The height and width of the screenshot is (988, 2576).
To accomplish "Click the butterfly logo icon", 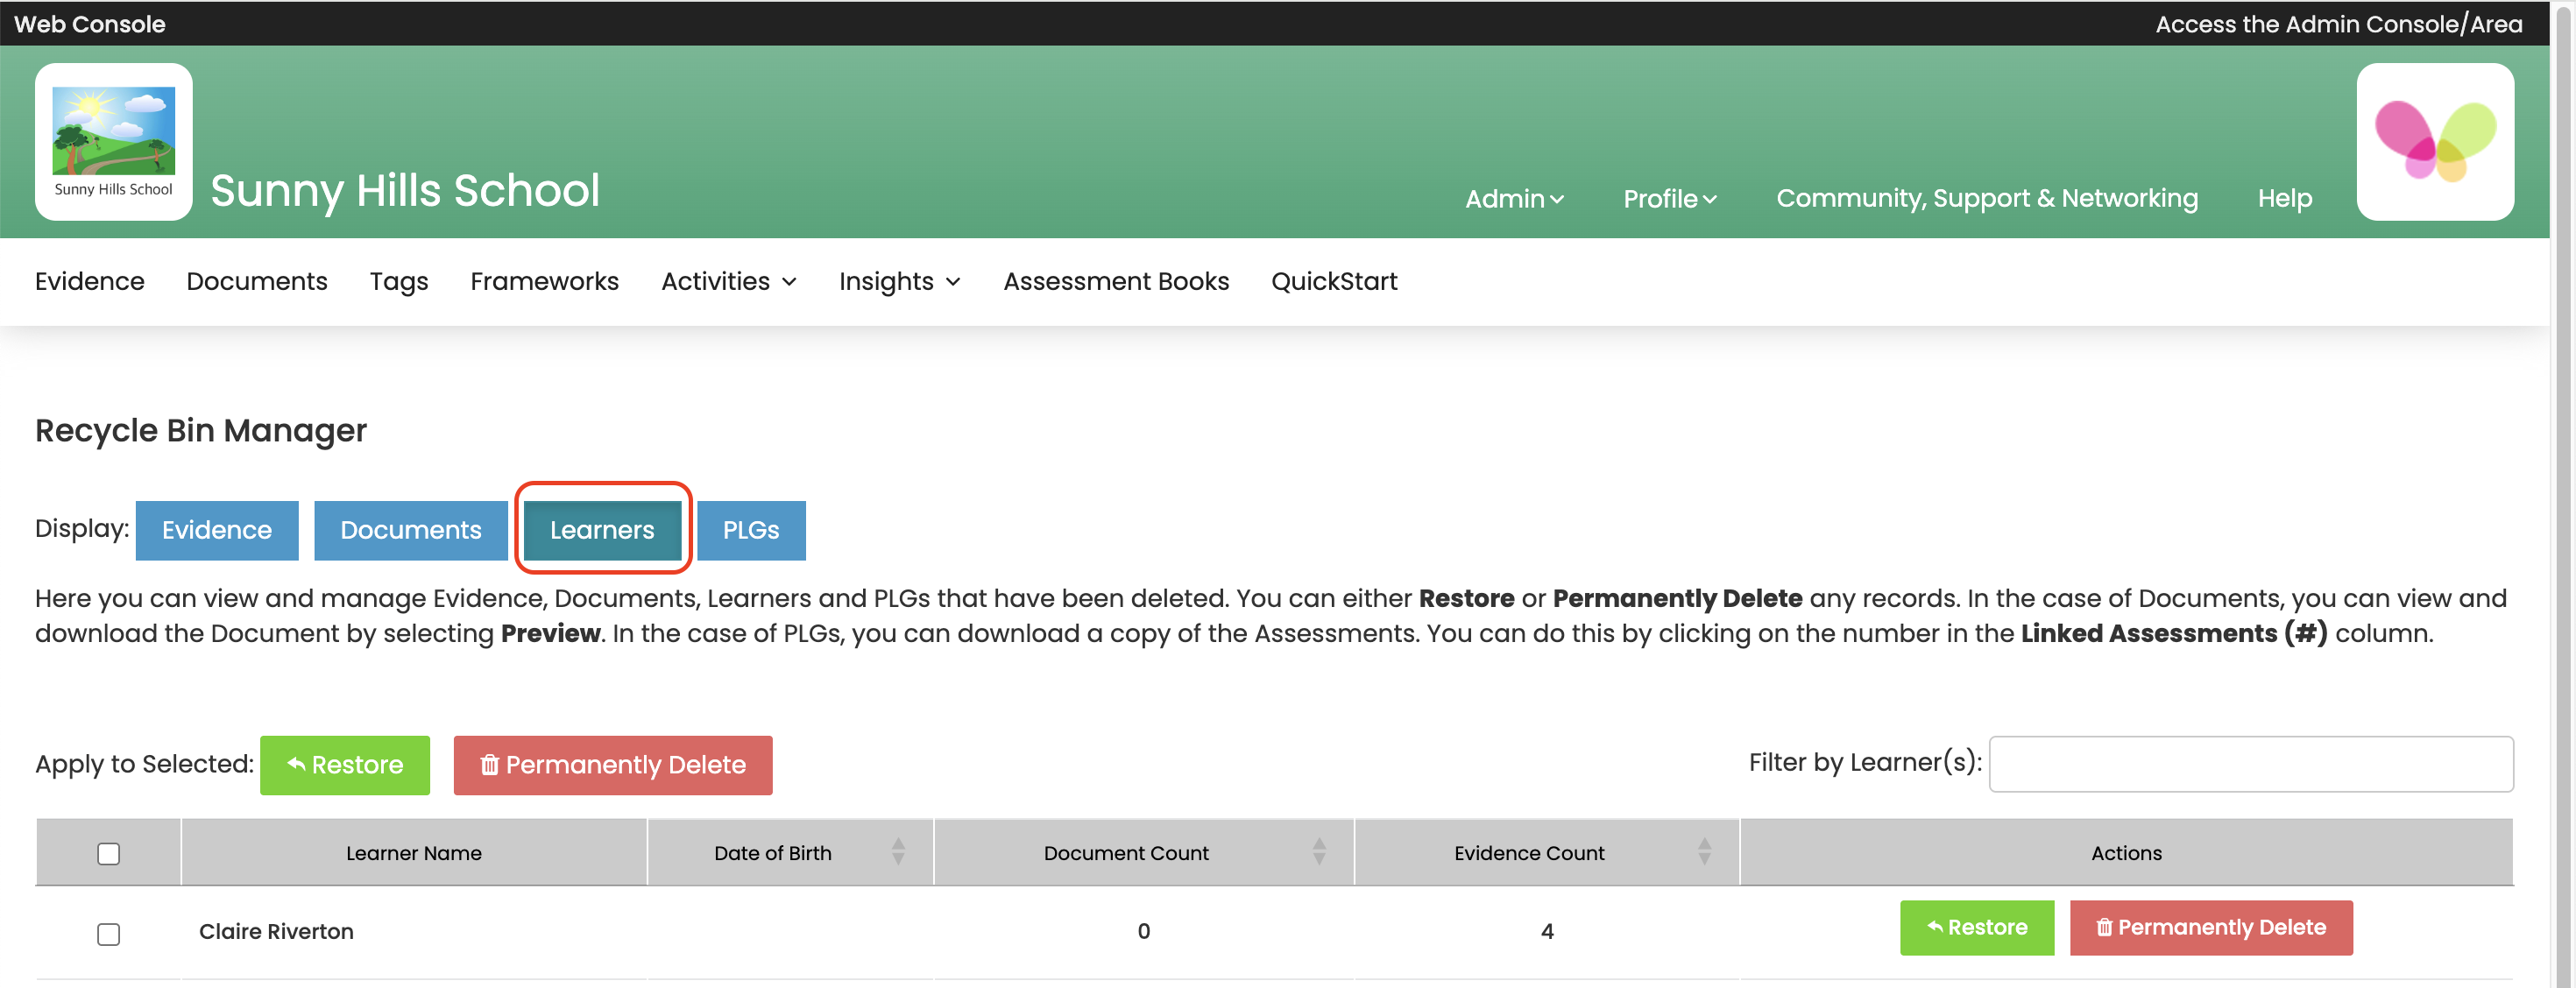I will (2434, 141).
